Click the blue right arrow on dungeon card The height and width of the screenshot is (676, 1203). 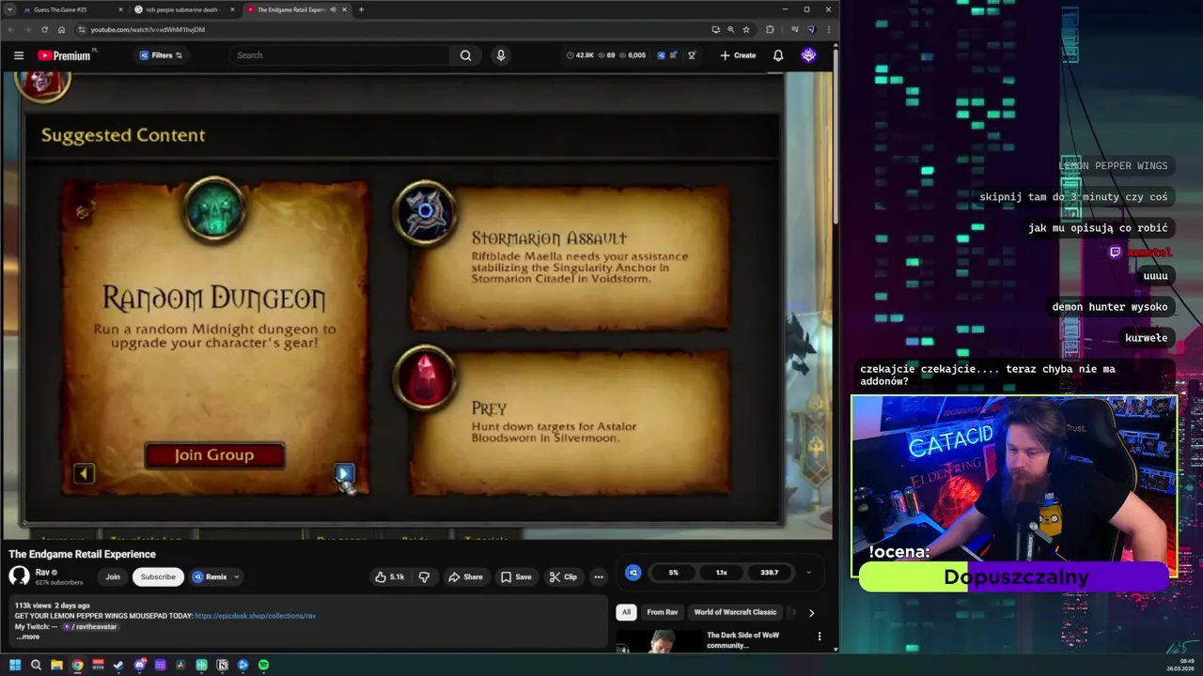point(343,473)
